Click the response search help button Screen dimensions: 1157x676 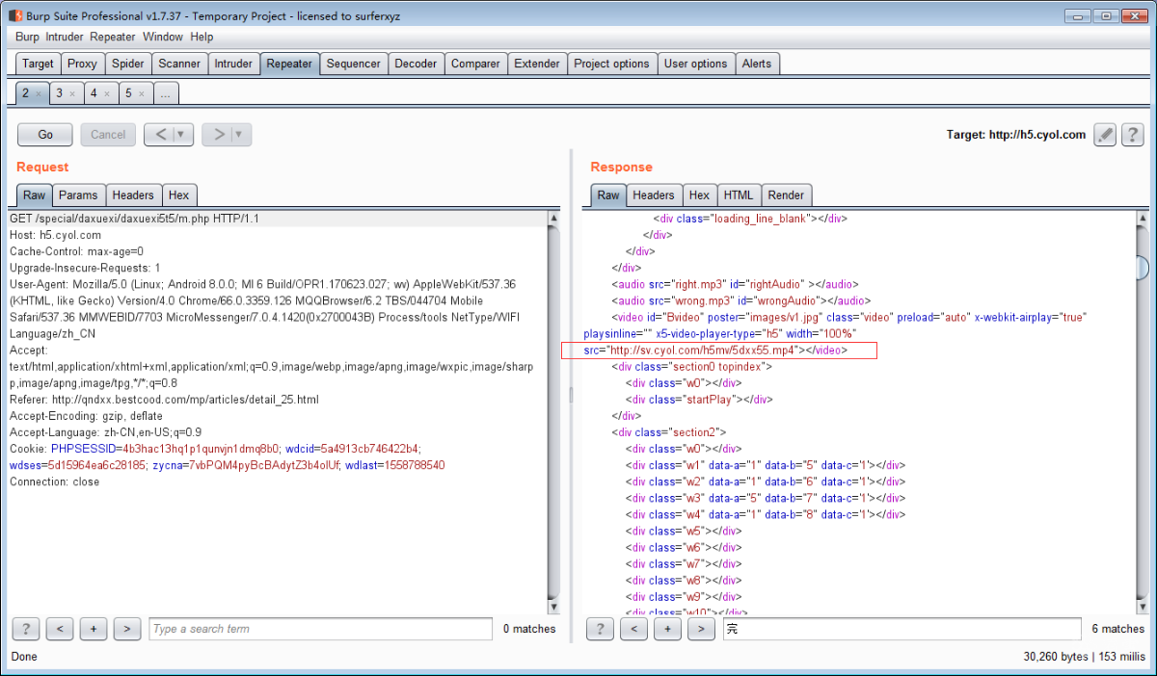[x=601, y=629]
